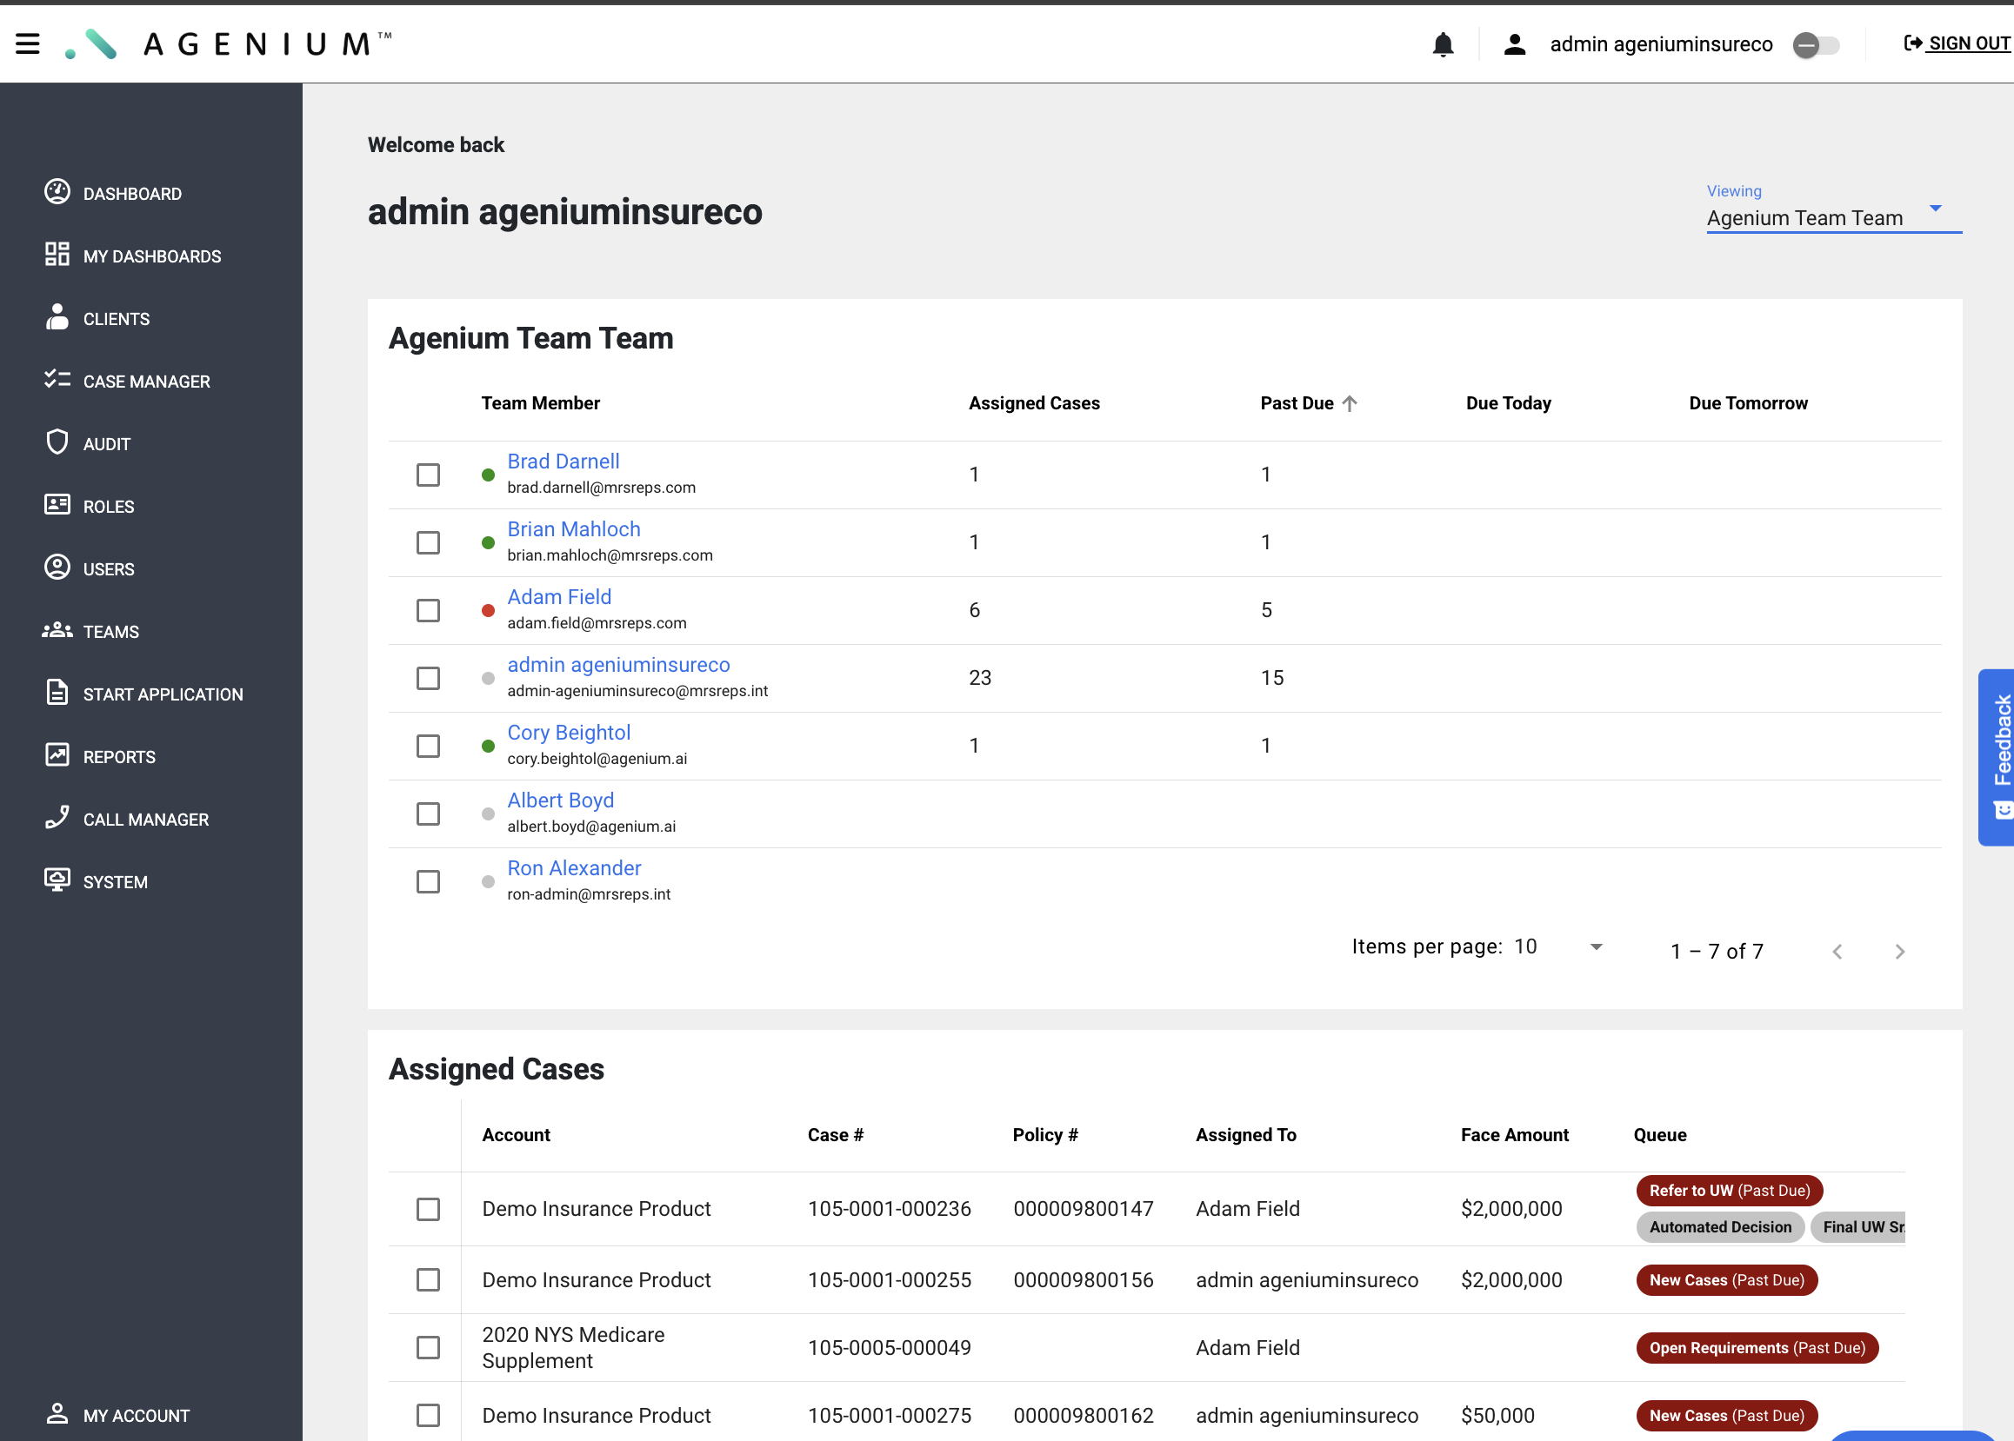This screenshot has width=2014, height=1441.
Task: Check the box for Cory Beightol
Action: tap(428, 747)
